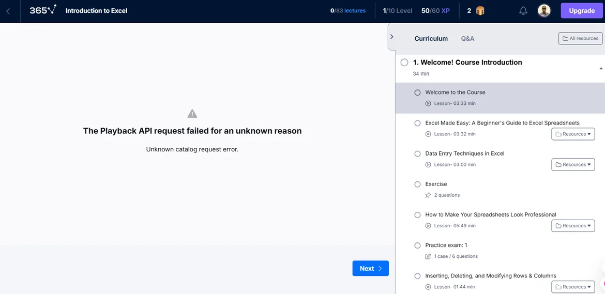The height and width of the screenshot is (294, 605).
Task: Click the Unknown catalog request error text
Action: 192,149
